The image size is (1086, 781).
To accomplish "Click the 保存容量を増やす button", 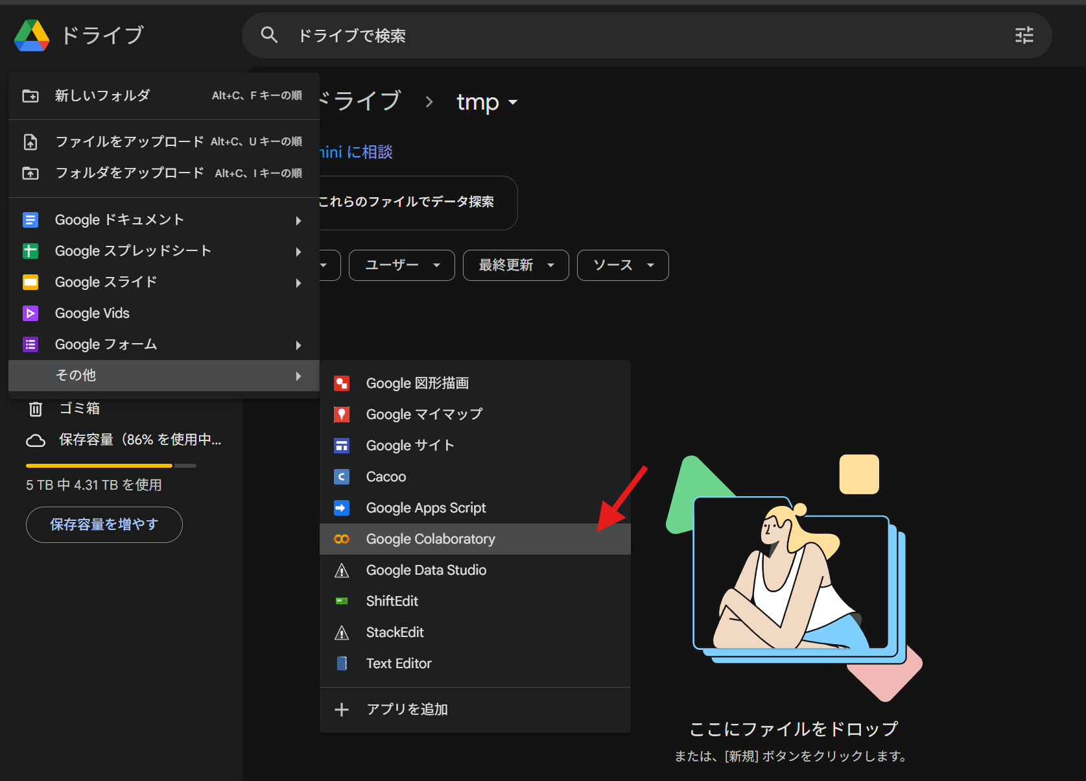I will click(104, 525).
